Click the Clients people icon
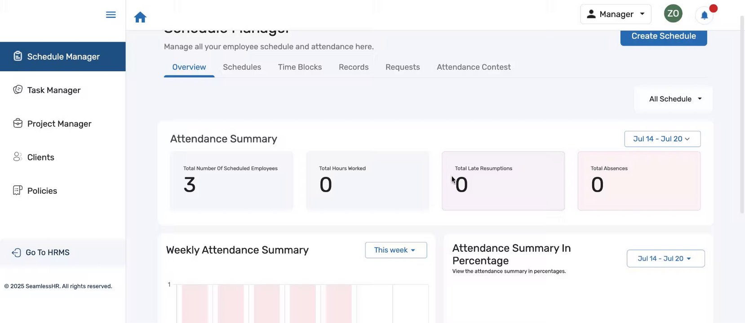Image resolution: width=745 pixels, height=323 pixels. pos(18,157)
